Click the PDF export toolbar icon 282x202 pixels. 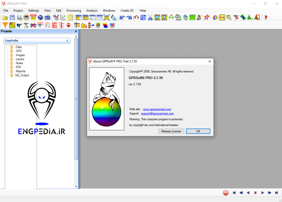click(34, 17)
